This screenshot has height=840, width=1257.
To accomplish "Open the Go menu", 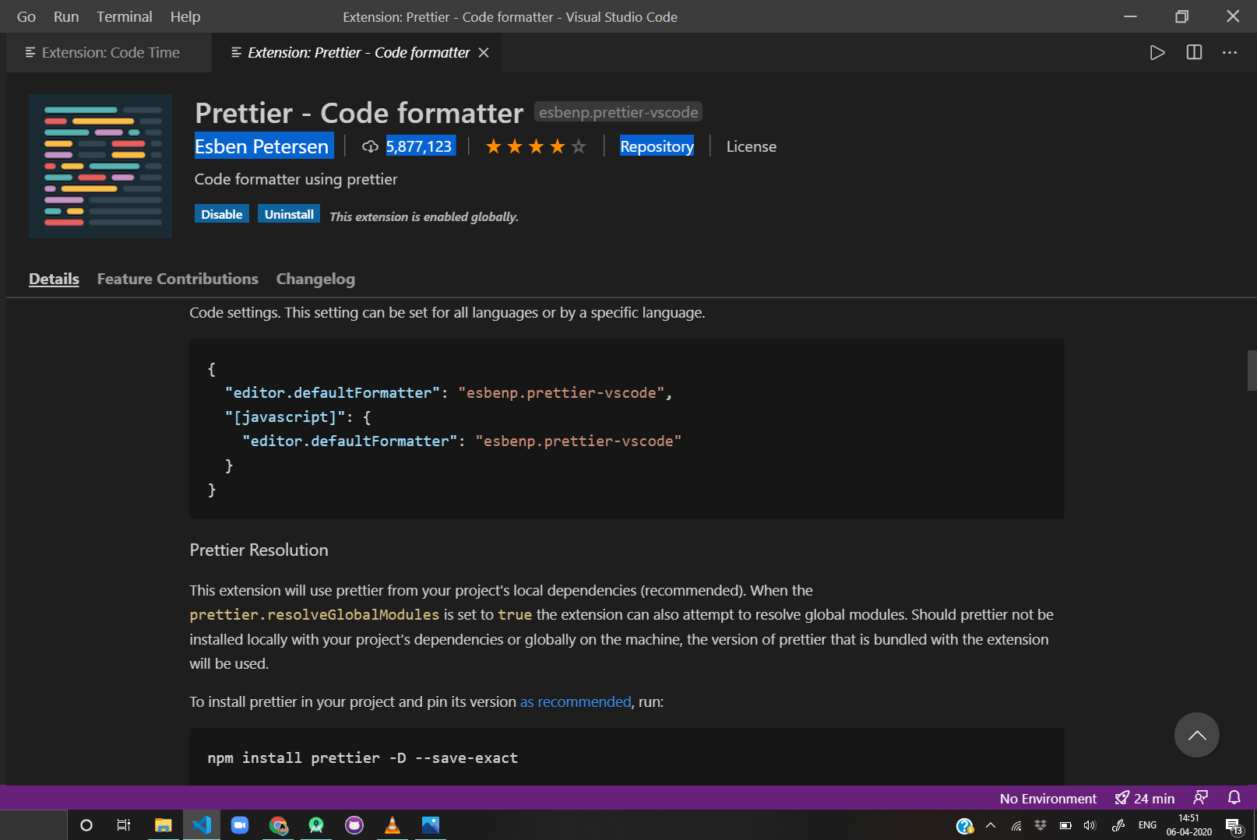I will pyautogui.click(x=26, y=16).
